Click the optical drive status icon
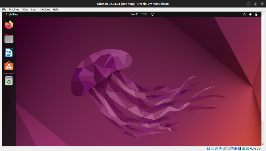266x151 pixels. click(x=213, y=148)
